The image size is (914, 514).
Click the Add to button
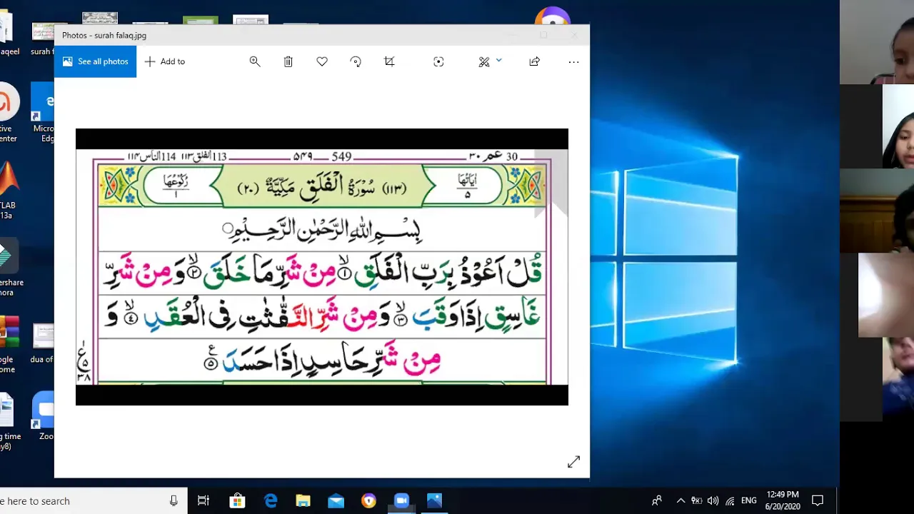tap(165, 61)
